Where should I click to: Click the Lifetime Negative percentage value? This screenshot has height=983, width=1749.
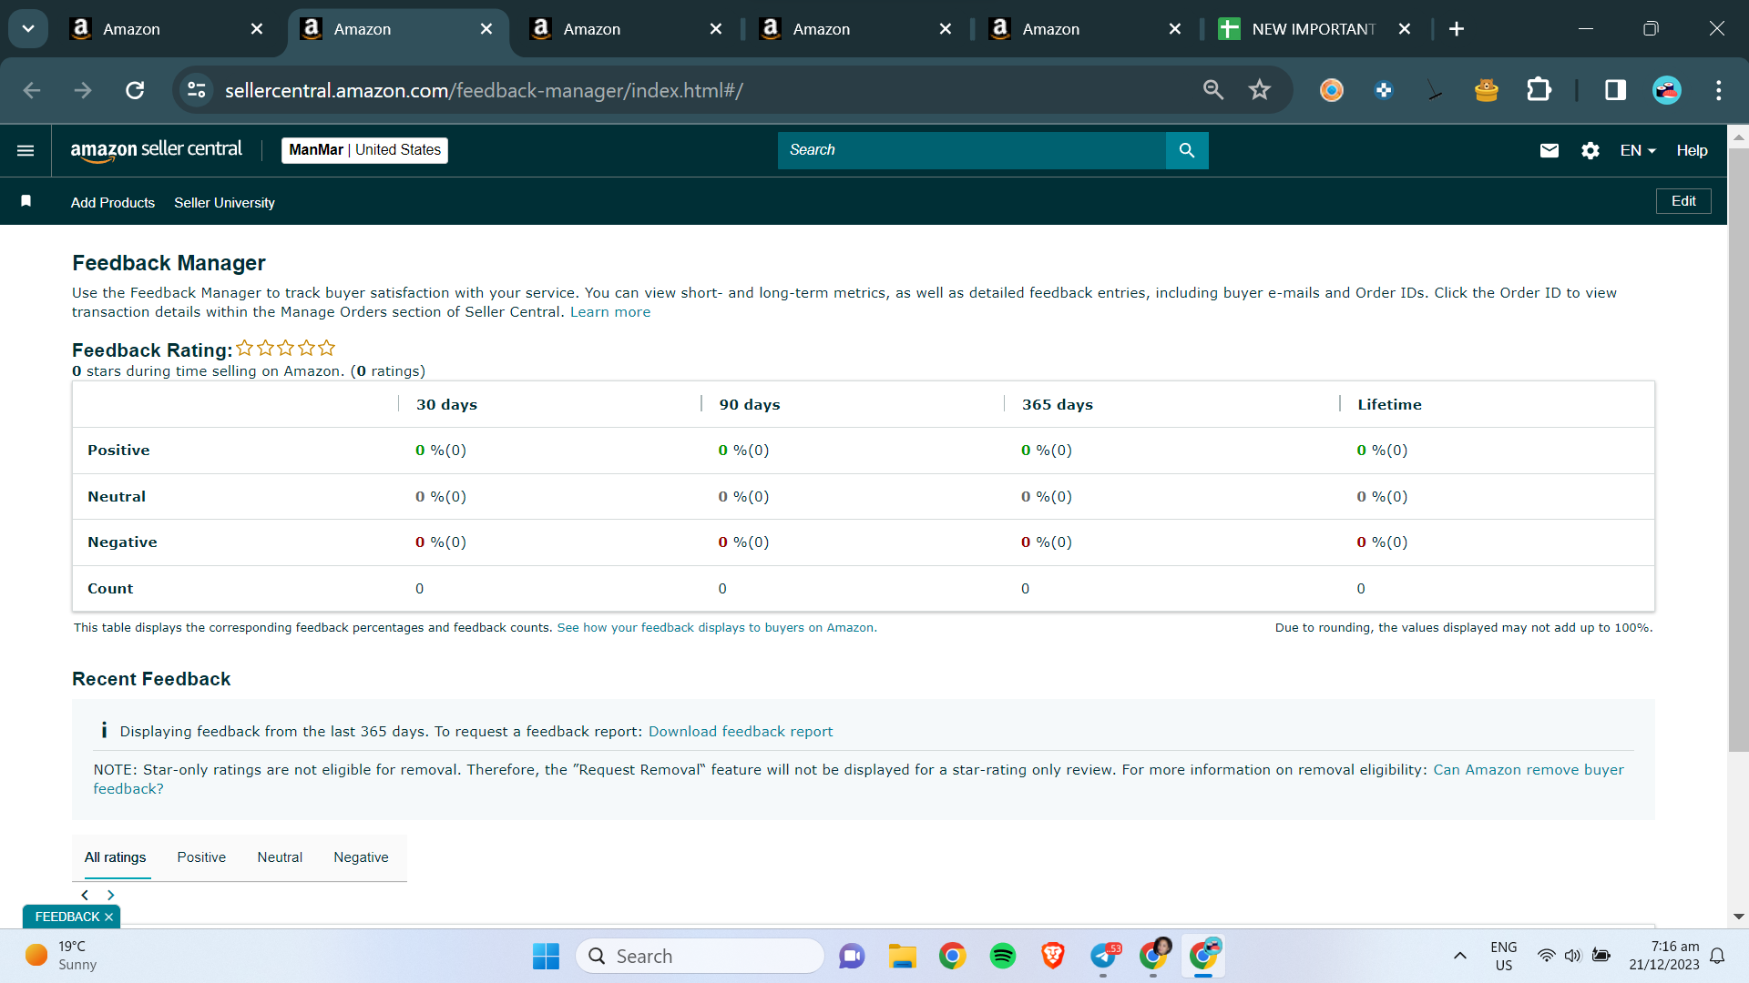click(1382, 542)
